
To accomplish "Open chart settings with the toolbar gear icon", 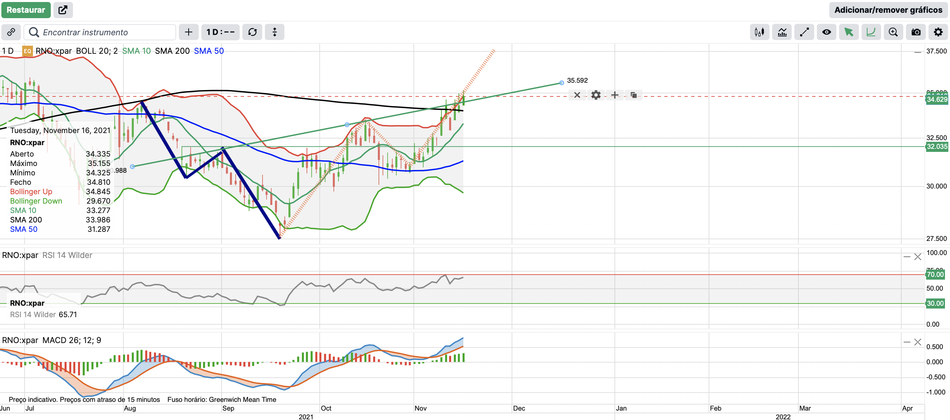I will point(938,32).
